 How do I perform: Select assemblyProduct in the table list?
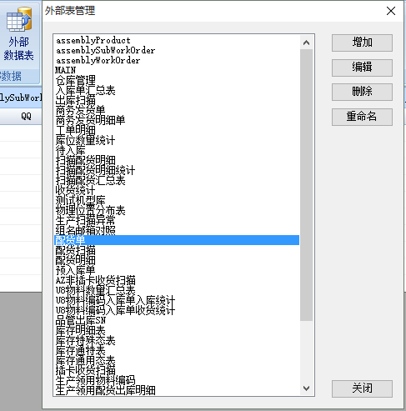click(x=93, y=41)
